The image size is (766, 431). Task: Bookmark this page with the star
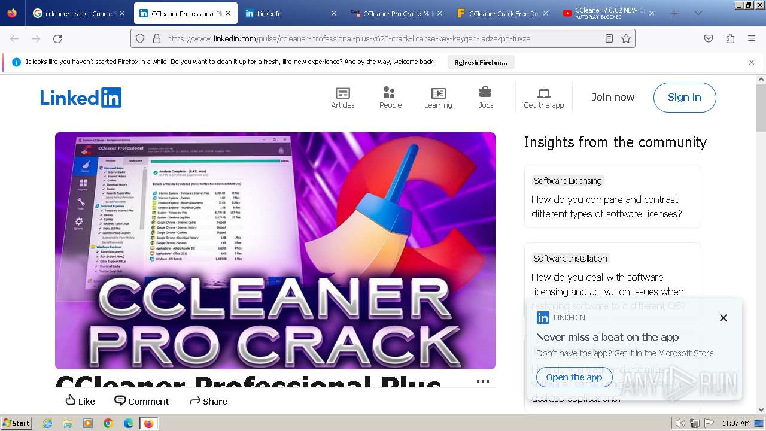[626, 38]
